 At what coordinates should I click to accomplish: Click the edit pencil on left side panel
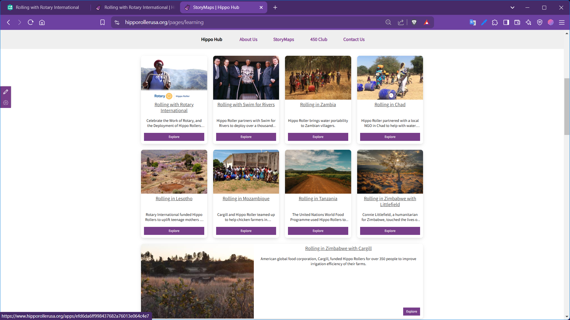(x=6, y=92)
